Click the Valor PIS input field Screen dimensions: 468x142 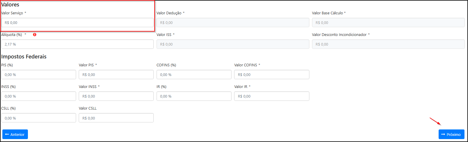pyautogui.click(x=116, y=75)
